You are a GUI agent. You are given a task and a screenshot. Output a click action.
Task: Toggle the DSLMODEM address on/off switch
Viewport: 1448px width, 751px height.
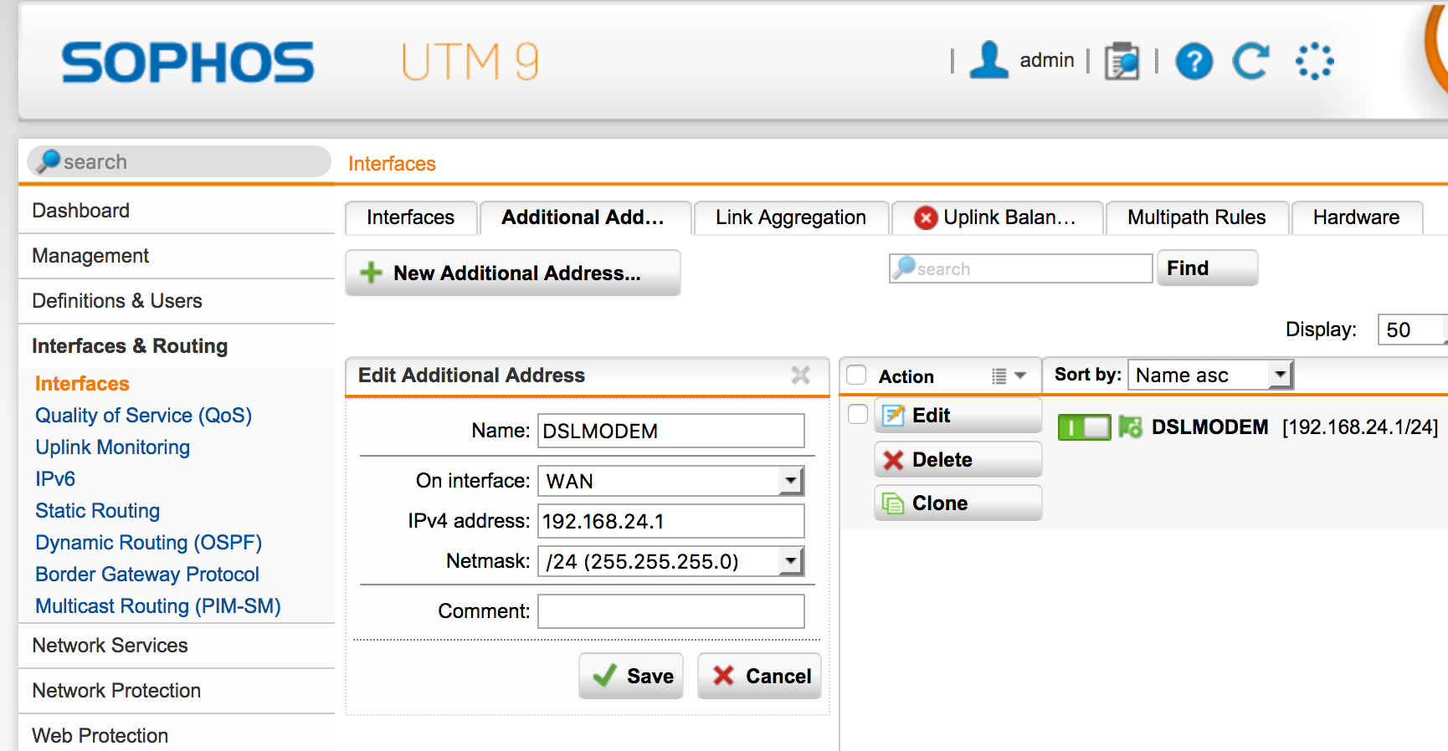[x=1084, y=427]
